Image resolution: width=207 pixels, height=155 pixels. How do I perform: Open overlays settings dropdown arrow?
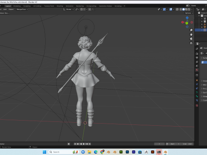click(x=173, y=9)
